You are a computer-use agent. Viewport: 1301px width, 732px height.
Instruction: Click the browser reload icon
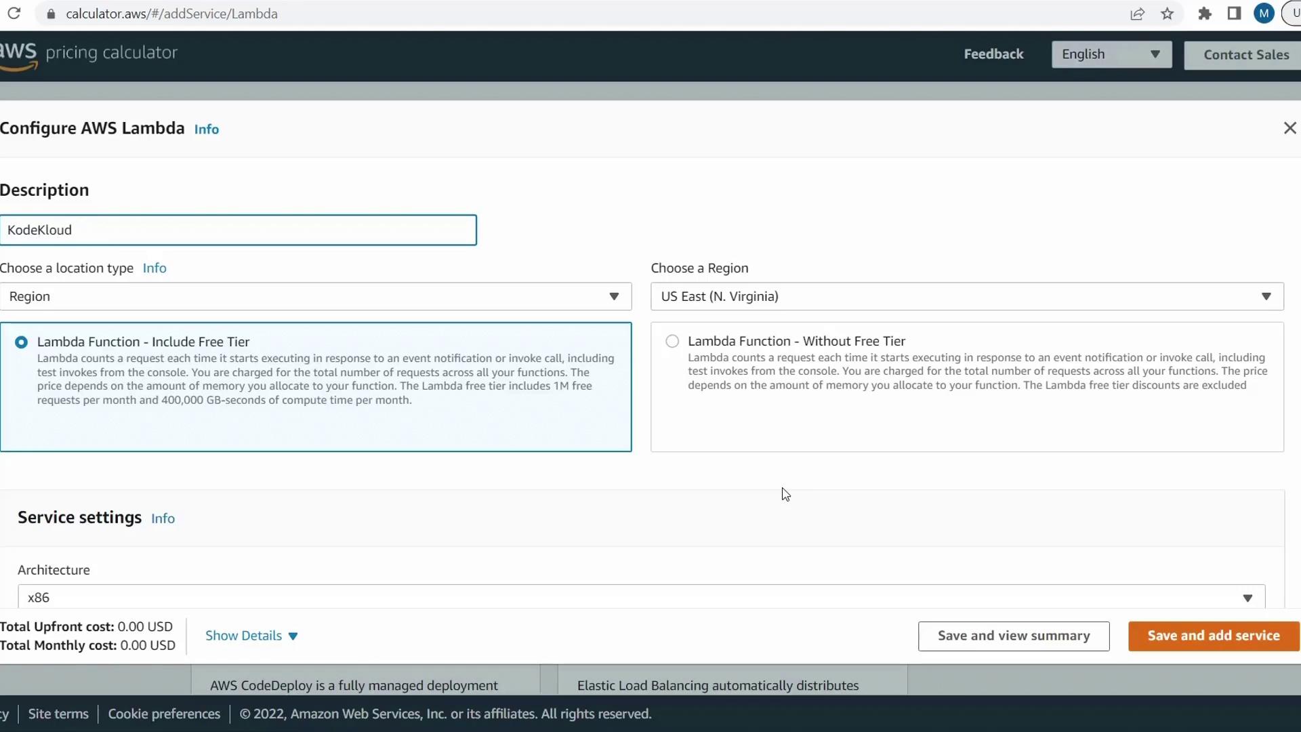tap(14, 14)
